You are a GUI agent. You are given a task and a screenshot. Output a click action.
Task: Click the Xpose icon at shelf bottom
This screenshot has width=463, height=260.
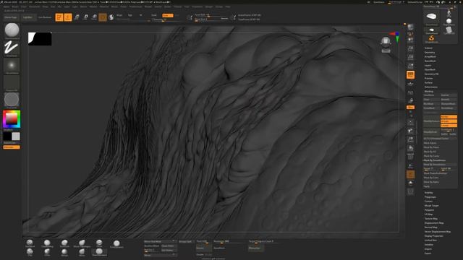pos(410,192)
